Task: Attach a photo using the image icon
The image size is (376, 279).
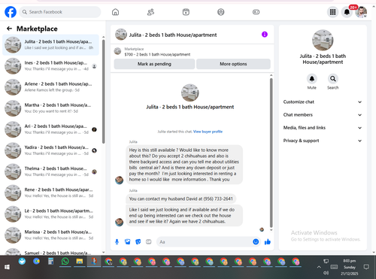Action: (128, 242)
